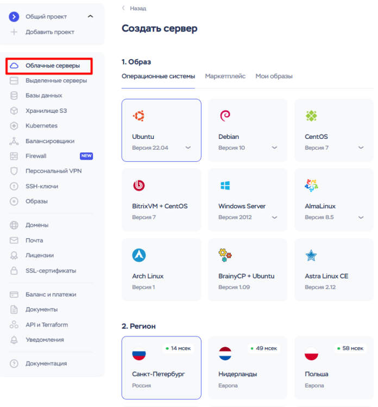This screenshot has width=378, height=407.
Task: Click the personal VPN shield icon
Action: pyautogui.click(x=14, y=171)
